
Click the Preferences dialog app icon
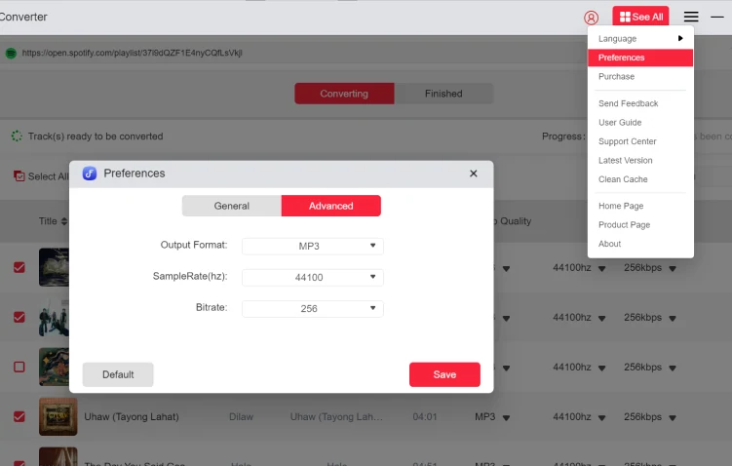point(90,174)
